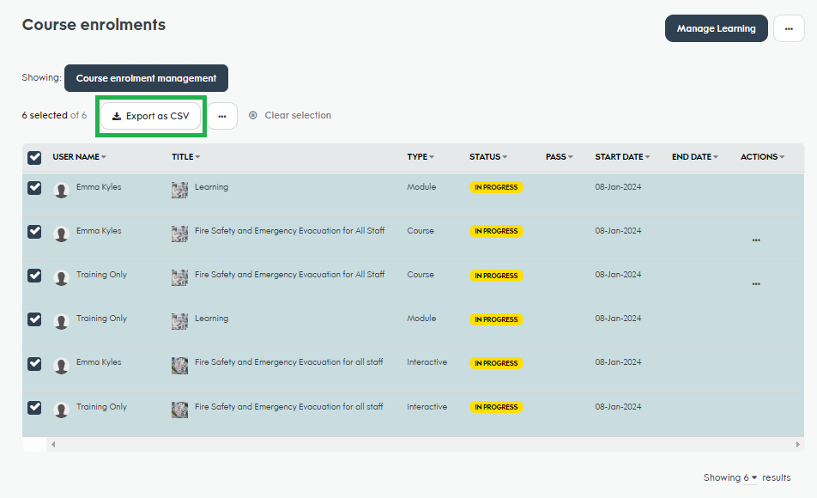
Task: Click the avatar for Emma Kyles Course row
Action: 61,234
